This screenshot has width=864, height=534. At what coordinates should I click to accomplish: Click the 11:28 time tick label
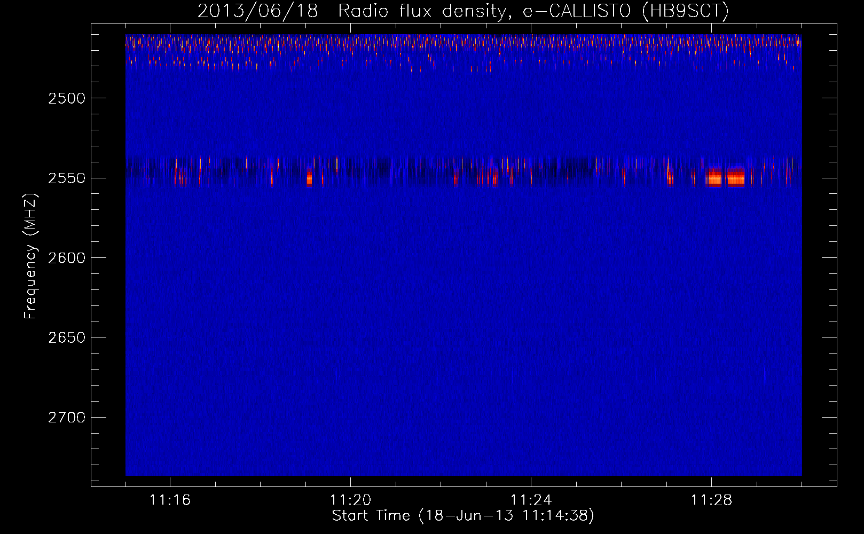[x=711, y=500]
